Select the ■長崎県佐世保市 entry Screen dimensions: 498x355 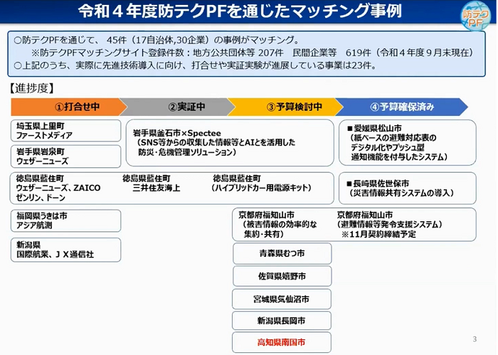click(378, 184)
